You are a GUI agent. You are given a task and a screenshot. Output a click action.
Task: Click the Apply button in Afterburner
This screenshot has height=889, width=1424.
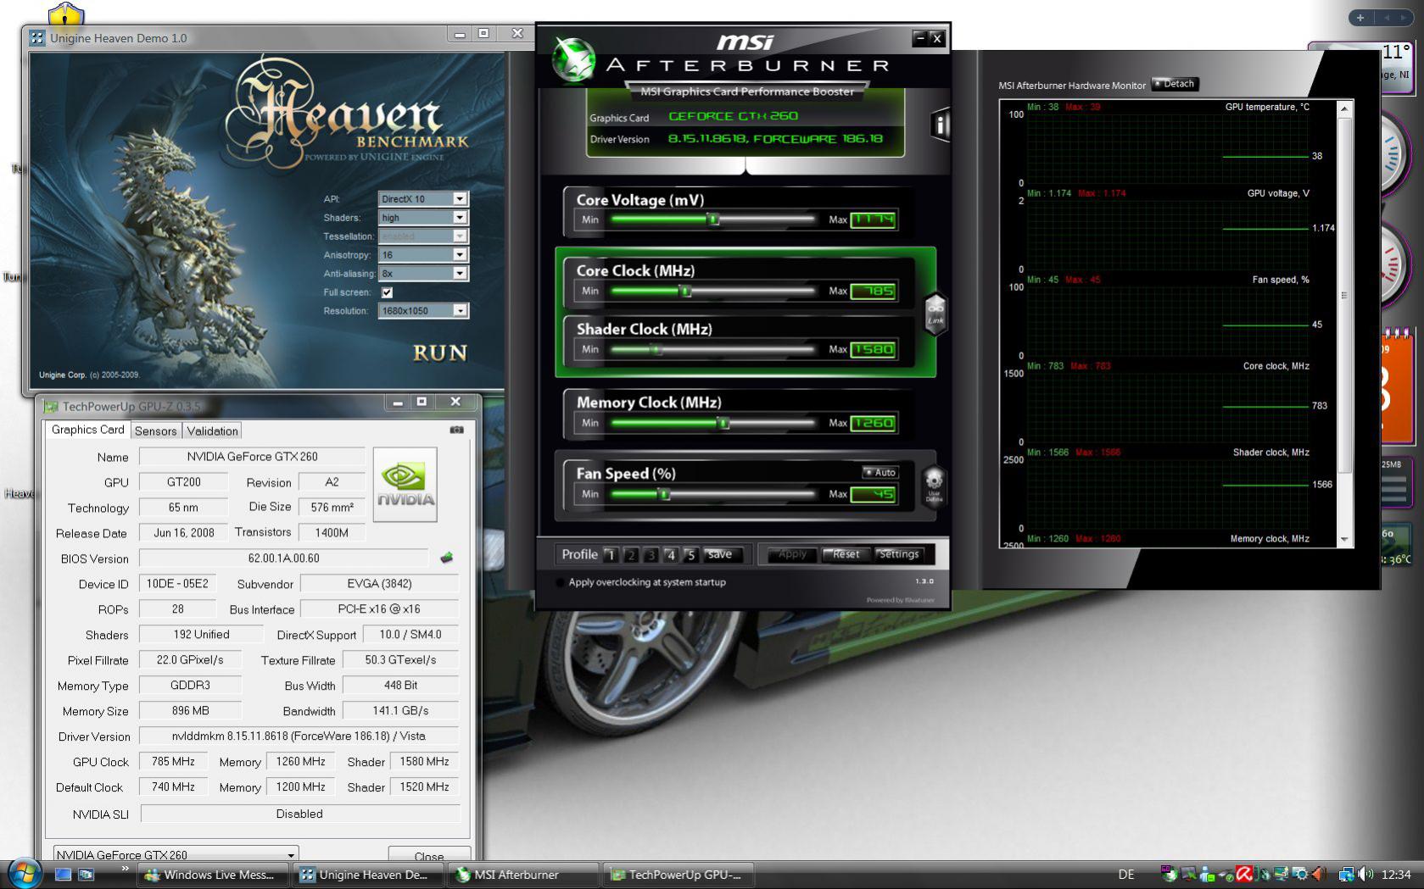click(792, 554)
